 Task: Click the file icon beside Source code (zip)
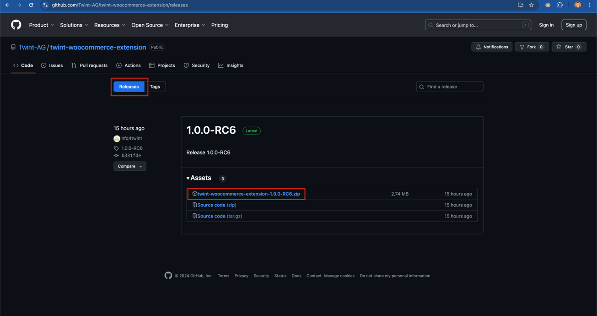coord(194,205)
